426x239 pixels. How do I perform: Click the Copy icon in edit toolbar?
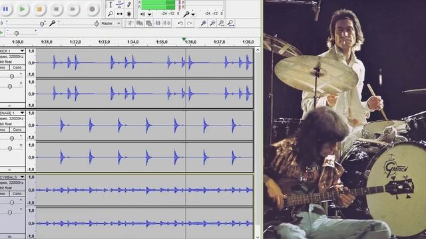click(x=140, y=23)
